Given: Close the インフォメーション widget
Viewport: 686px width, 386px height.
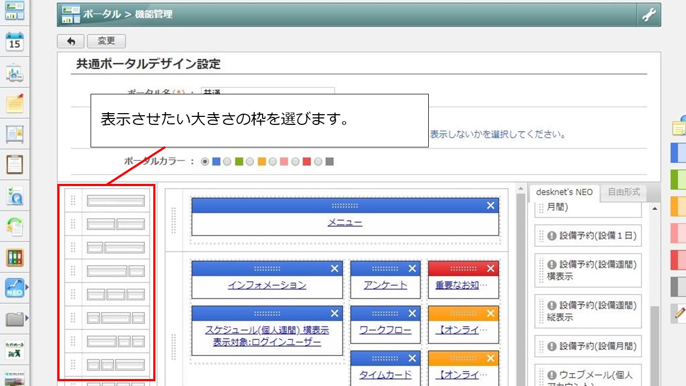Looking at the screenshot, I should tap(334, 269).
